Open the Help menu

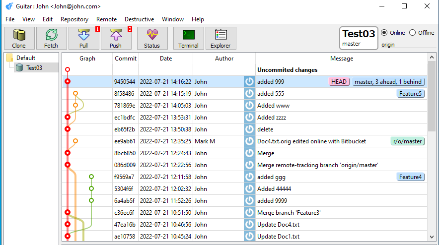[198, 19]
